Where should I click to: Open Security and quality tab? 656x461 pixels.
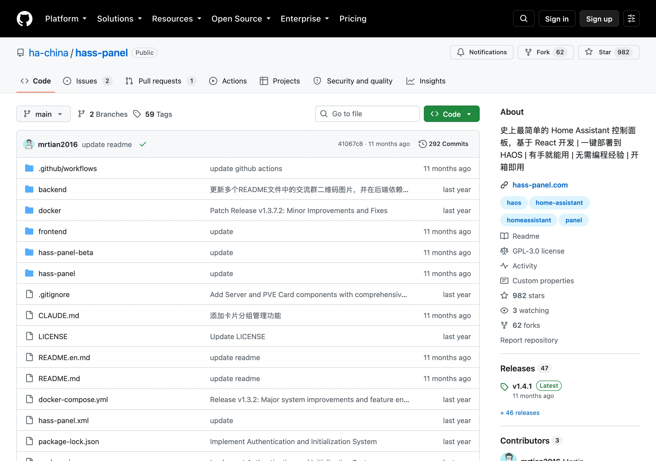(x=353, y=81)
